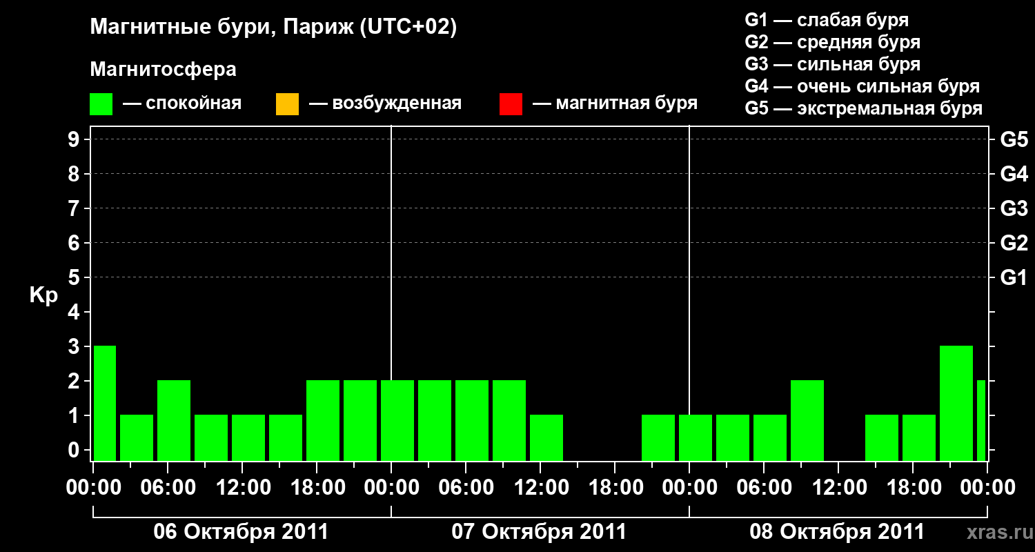Click the narrow Kp 2 bar at the chart's right edge
Screen dimensions: 1035x552
(x=981, y=420)
